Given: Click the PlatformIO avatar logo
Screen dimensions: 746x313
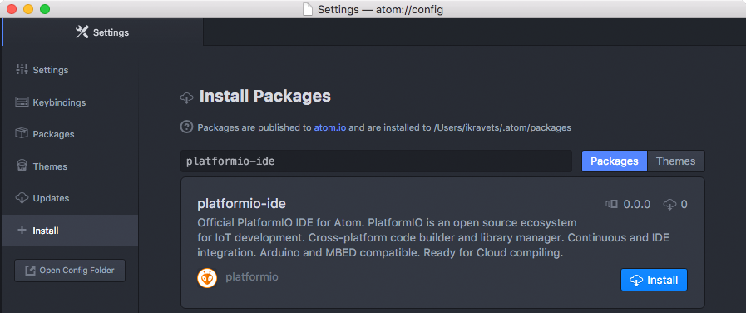Looking at the screenshot, I should pyautogui.click(x=207, y=278).
